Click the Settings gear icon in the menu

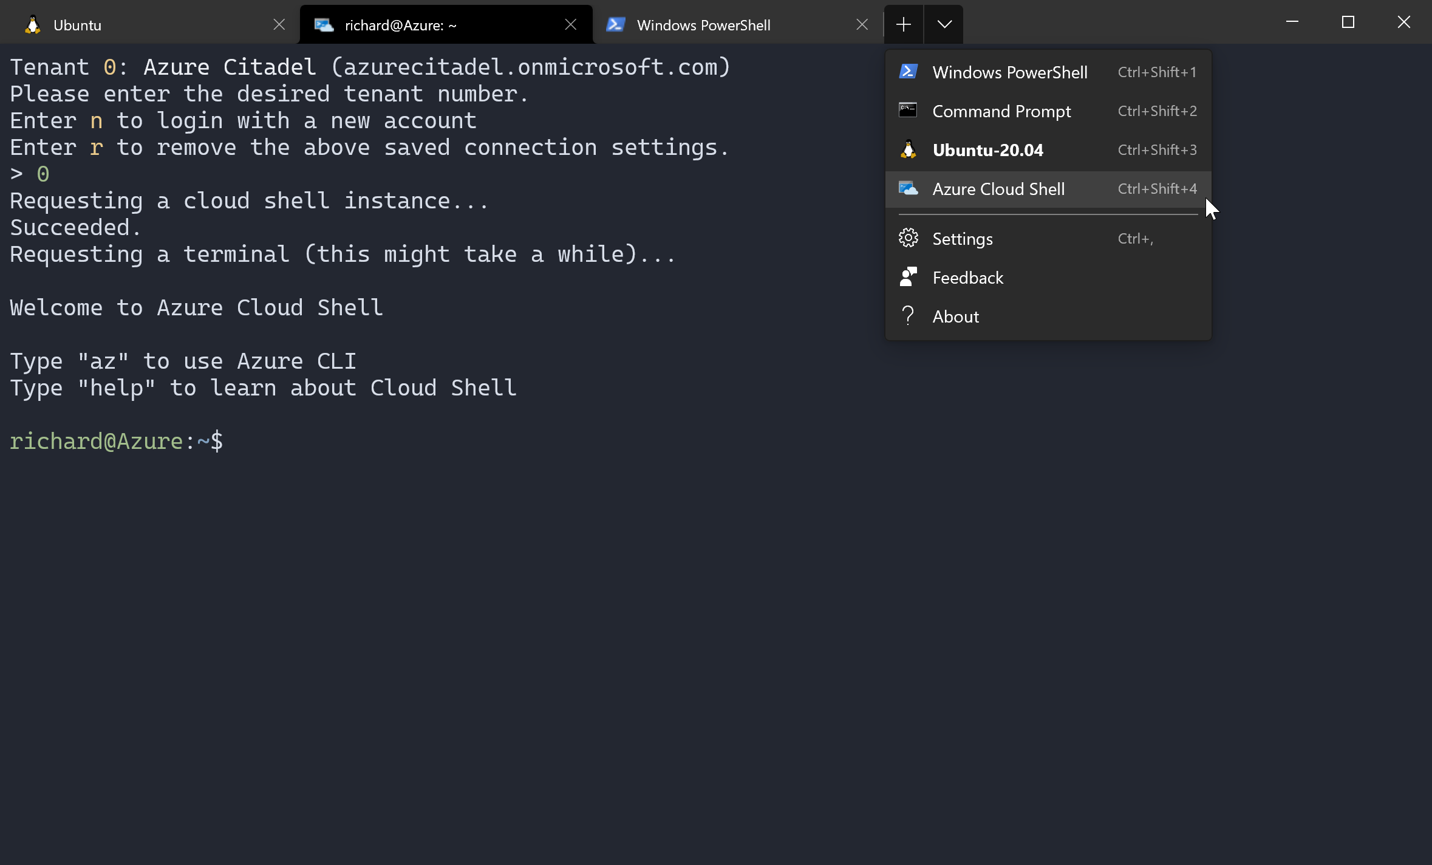coord(908,238)
